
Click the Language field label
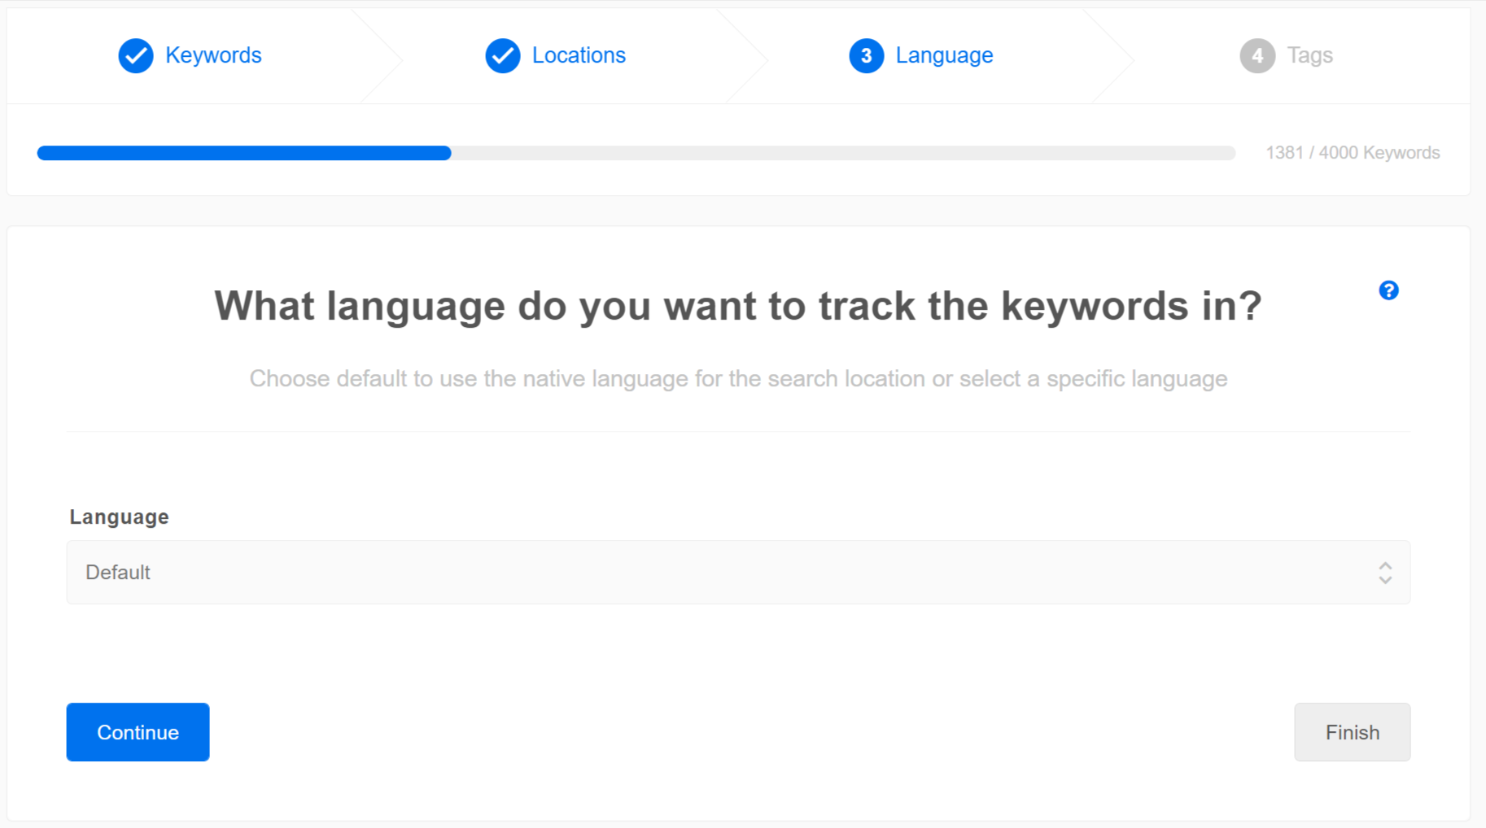(119, 516)
